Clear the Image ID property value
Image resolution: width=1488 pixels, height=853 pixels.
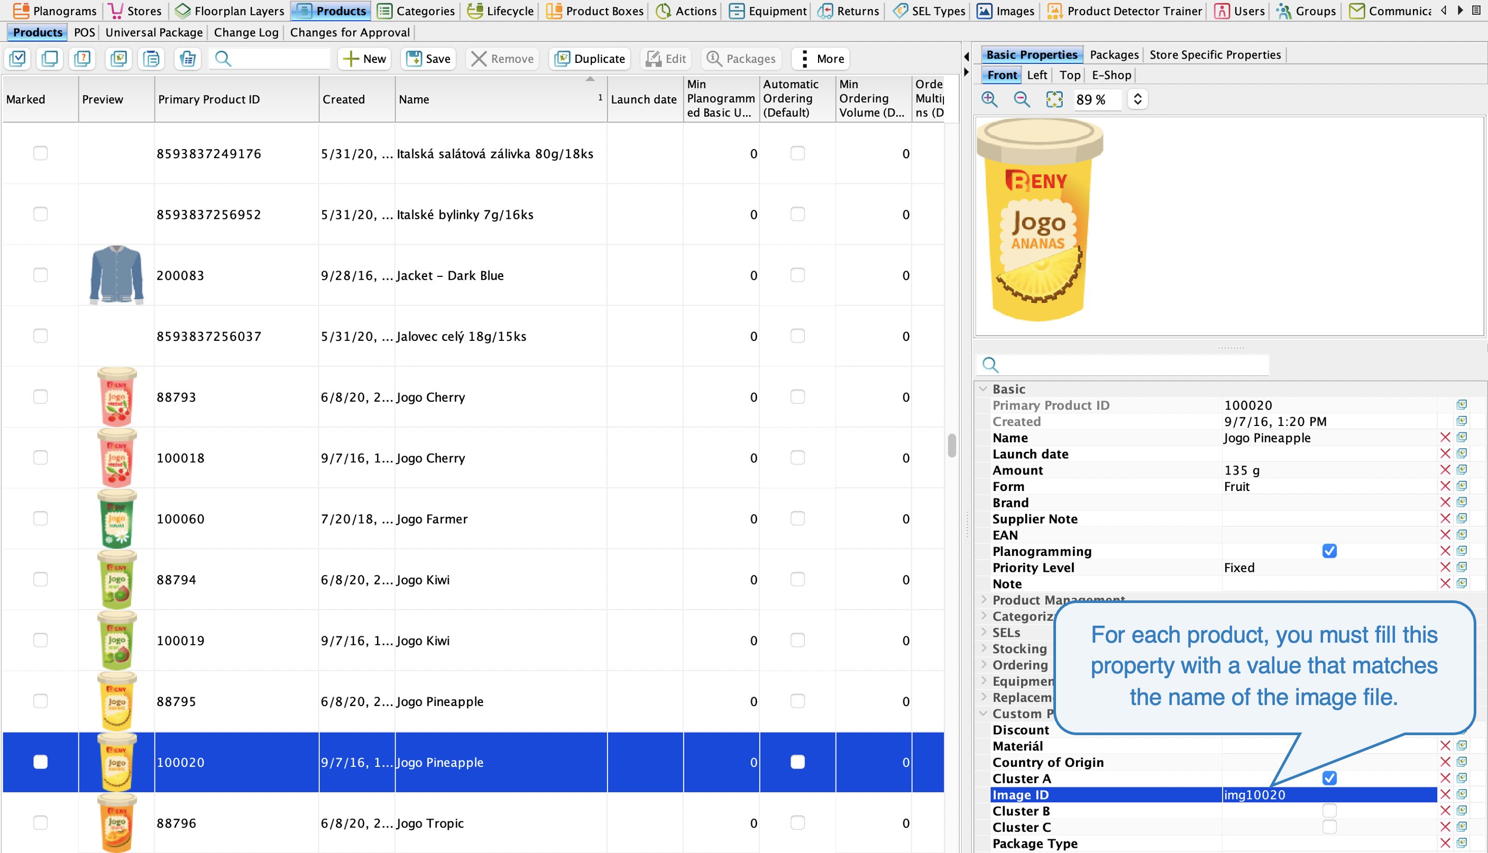pyautogui.click(x=1445, y=794)
